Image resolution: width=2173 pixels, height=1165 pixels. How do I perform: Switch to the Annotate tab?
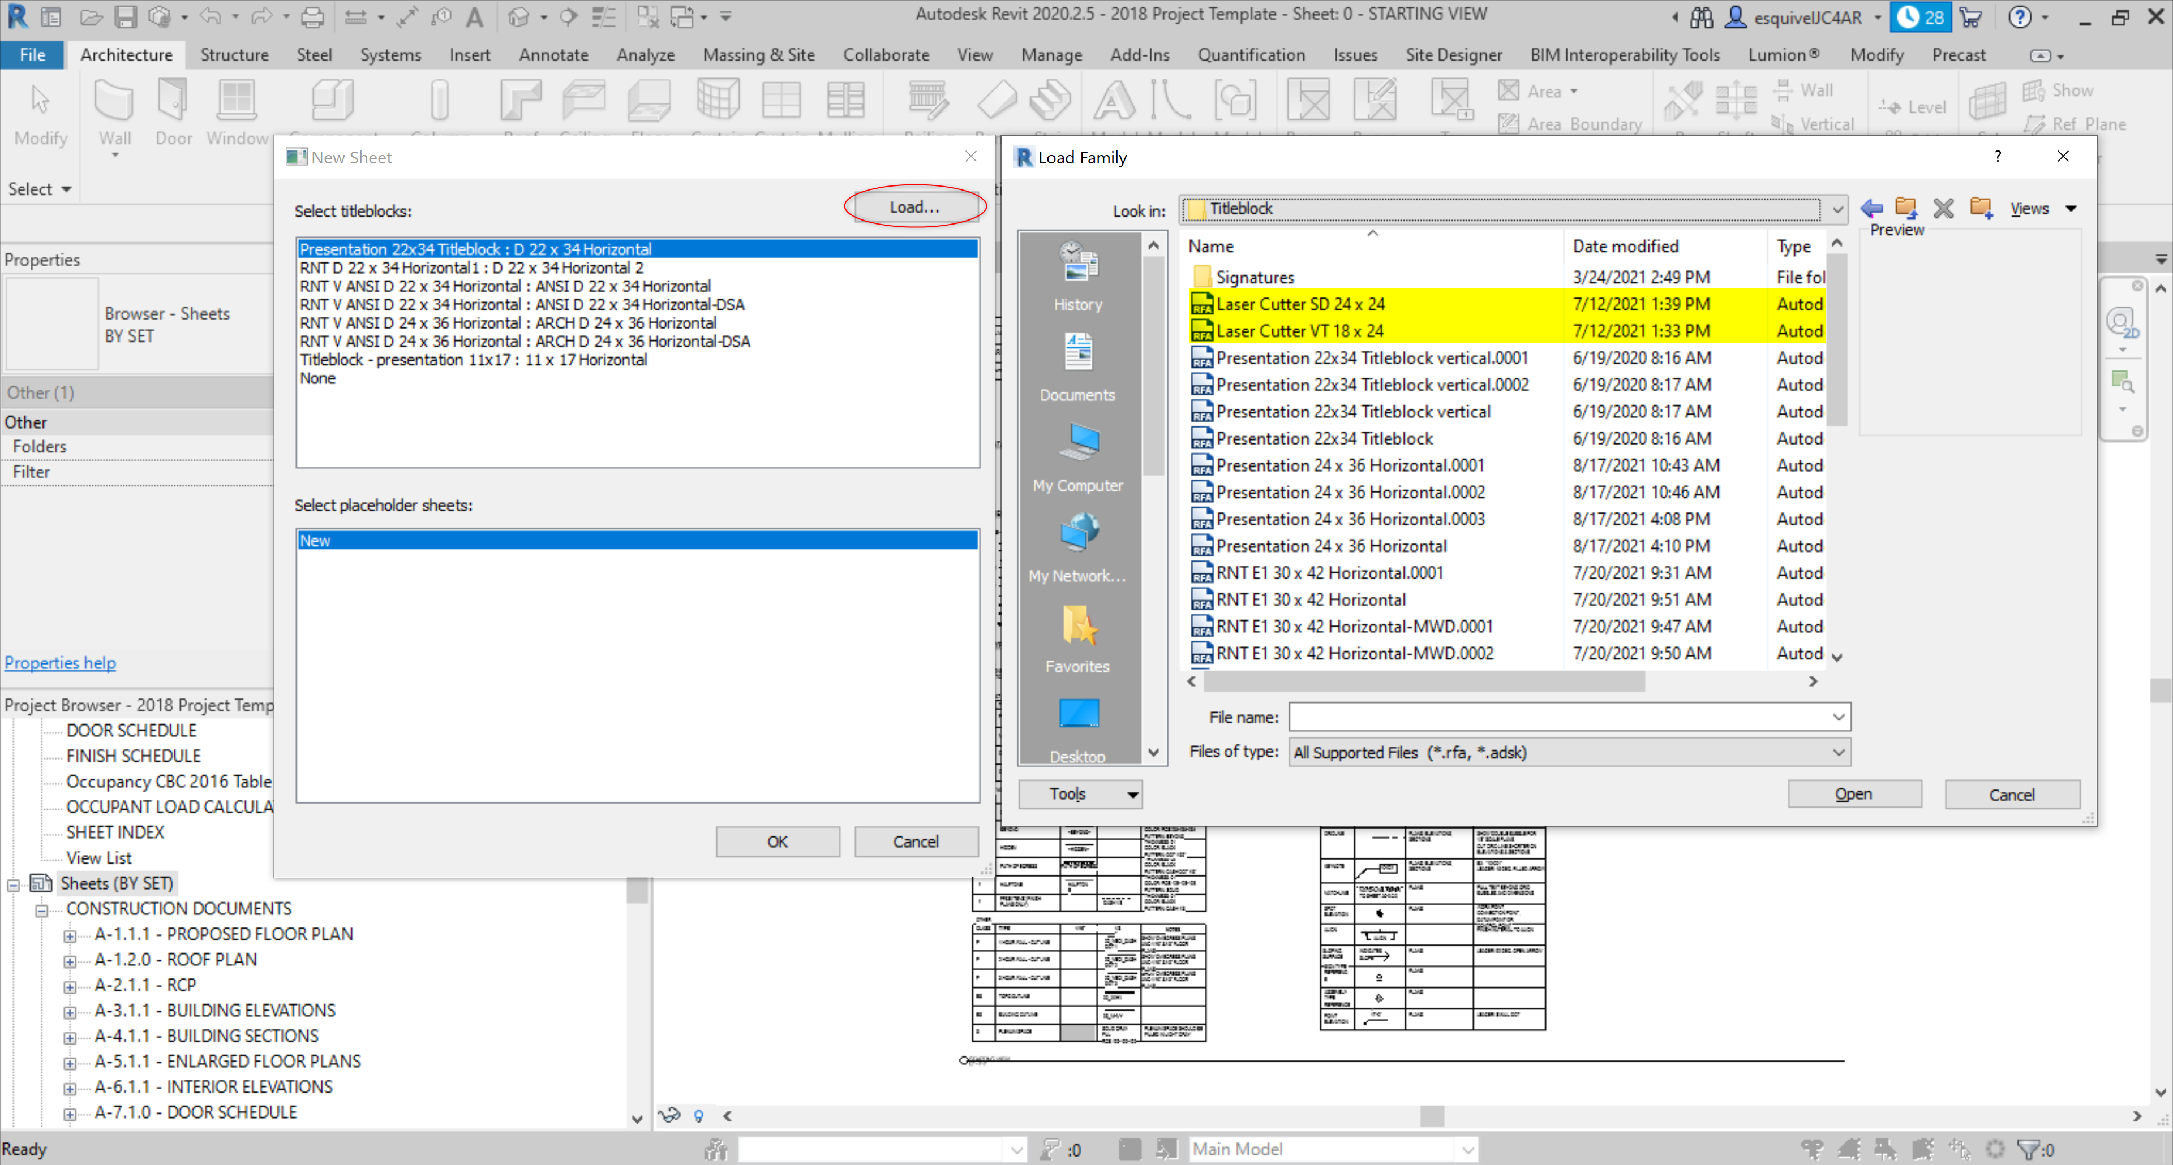(x=553, y=55)
